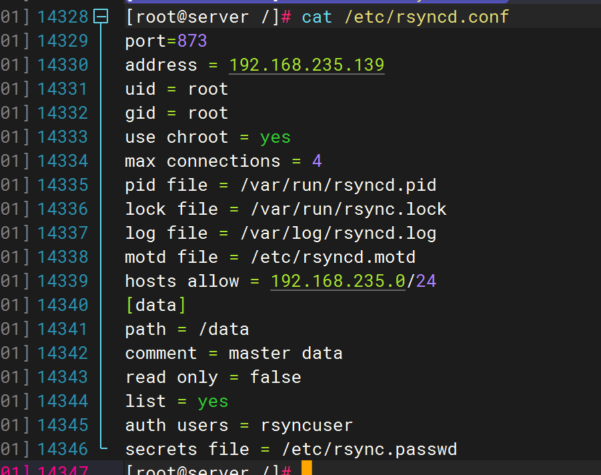Click the max connections value 4

click(317, 161)
